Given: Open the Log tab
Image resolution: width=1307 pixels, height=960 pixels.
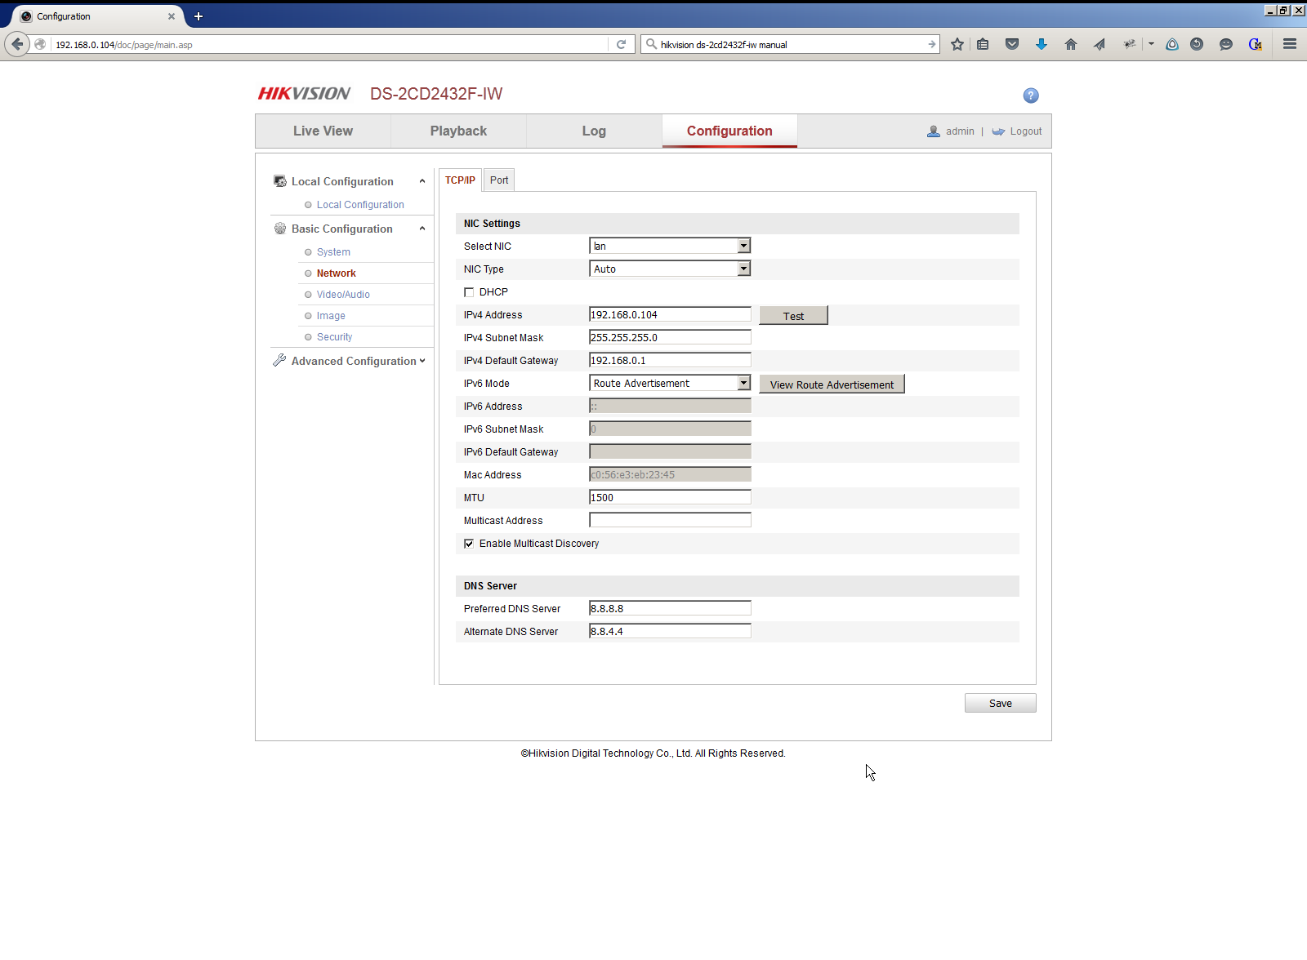Looking at the screenshot, I should [x=594, y=131].
